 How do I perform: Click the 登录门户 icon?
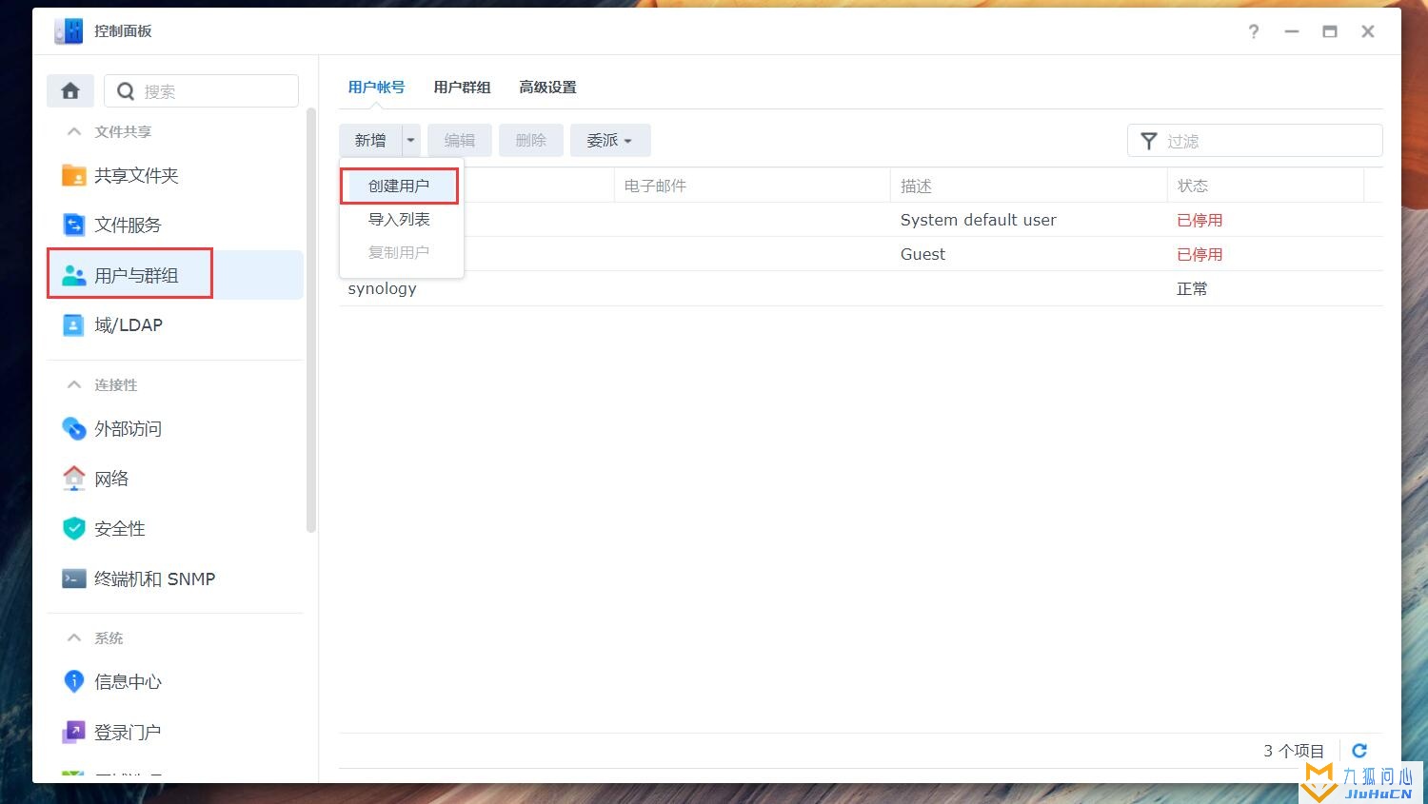[73, 732]
